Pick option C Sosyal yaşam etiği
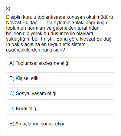 (60, 94)
